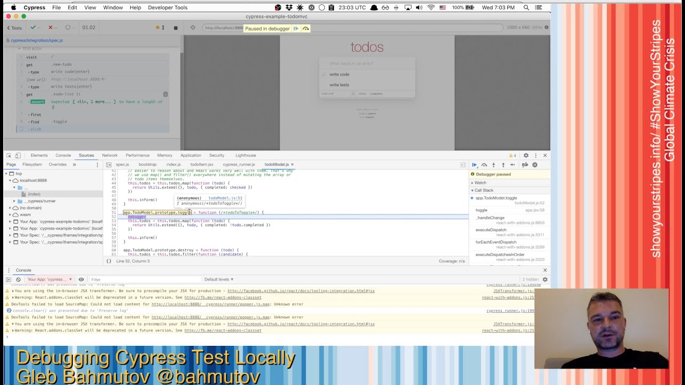Open the console context selector dropdown
685x385 pixels.
pyautogui.click(x=50, y=279)
